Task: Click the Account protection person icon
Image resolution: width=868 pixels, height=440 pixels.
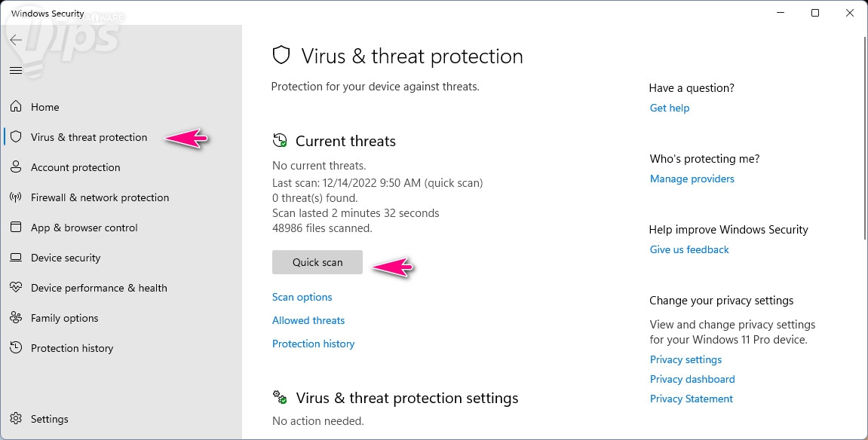Action: pos(16,167)
